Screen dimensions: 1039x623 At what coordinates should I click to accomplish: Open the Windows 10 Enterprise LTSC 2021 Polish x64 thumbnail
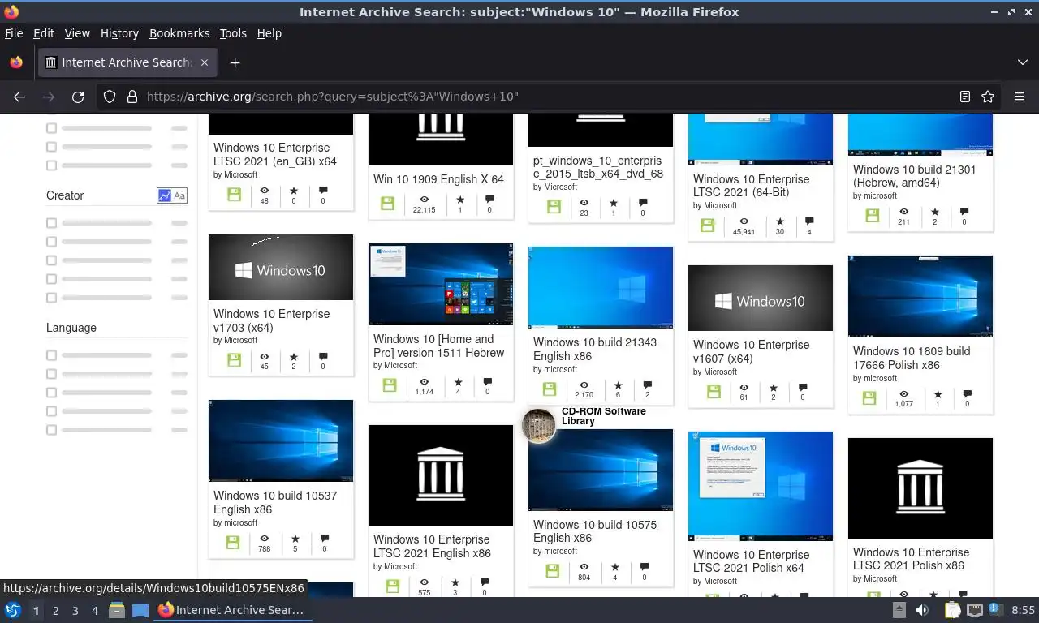click(x=761, y=486)
